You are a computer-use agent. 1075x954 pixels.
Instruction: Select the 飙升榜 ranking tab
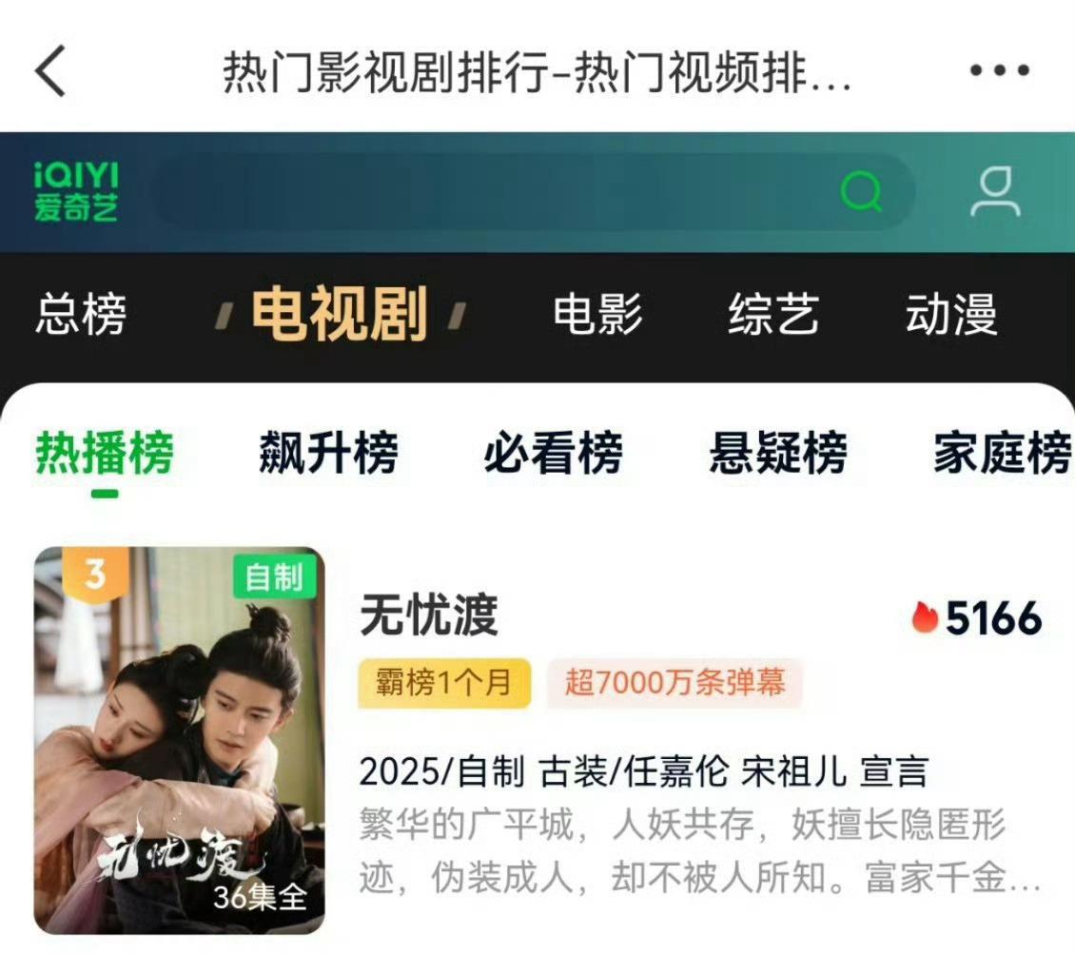[328, 453]
